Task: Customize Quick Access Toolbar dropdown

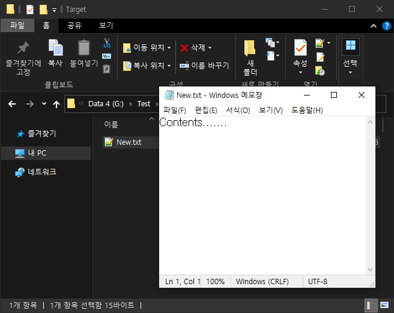Action: [54, 10]
